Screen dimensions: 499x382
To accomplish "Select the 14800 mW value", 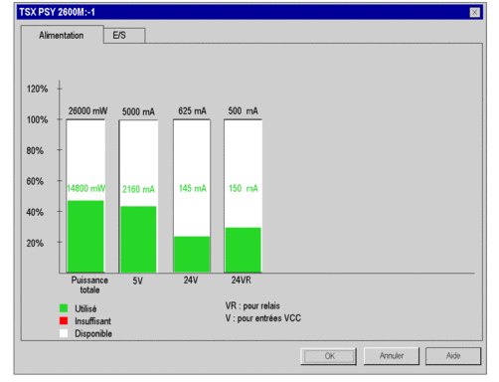I will [85, 188].
